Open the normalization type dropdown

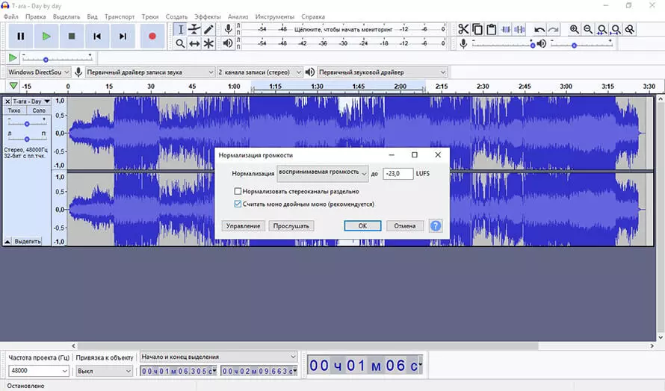click(x=322, y=173)
